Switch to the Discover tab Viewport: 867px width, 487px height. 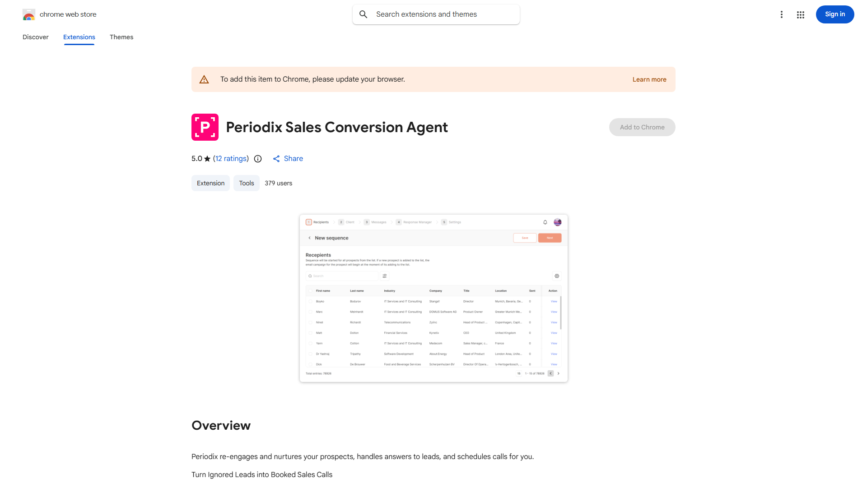[35, 37]
